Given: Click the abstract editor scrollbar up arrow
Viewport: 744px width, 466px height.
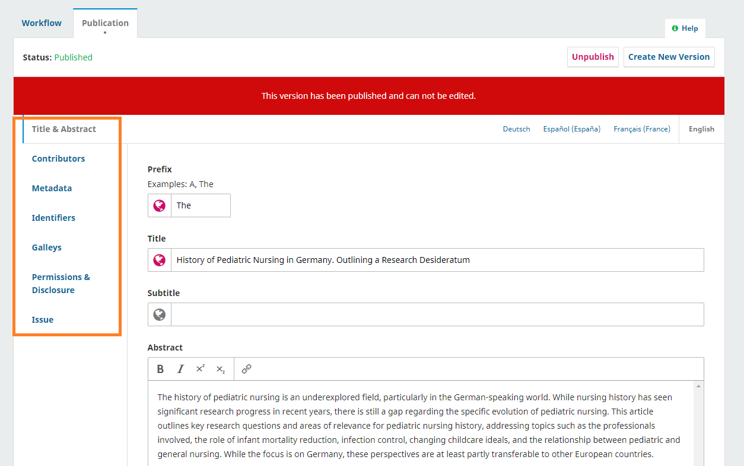Looking at the screenshot, I should 698,386.
